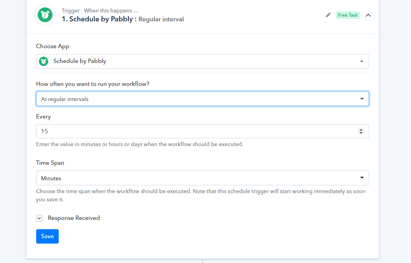411x263 pixels.
Task: Collapse the trigger step with up chevron
Action: (x=368, y=15)
